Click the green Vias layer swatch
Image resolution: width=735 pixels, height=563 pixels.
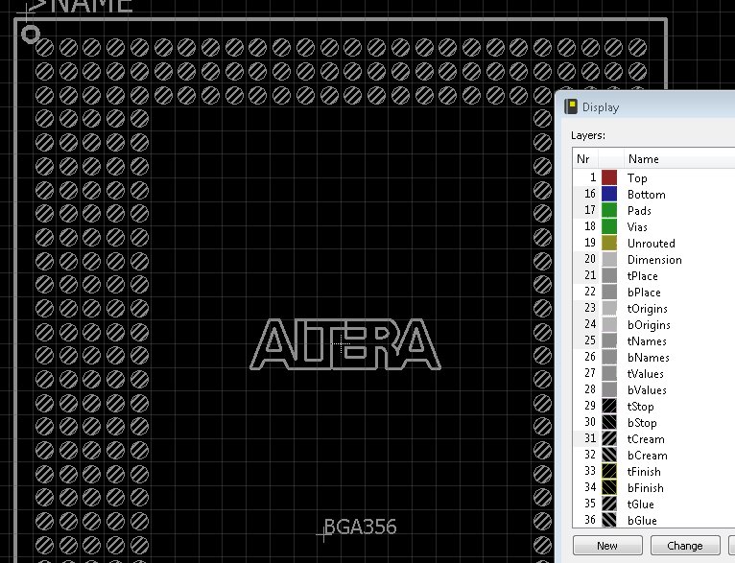click(x=609, y=226)
